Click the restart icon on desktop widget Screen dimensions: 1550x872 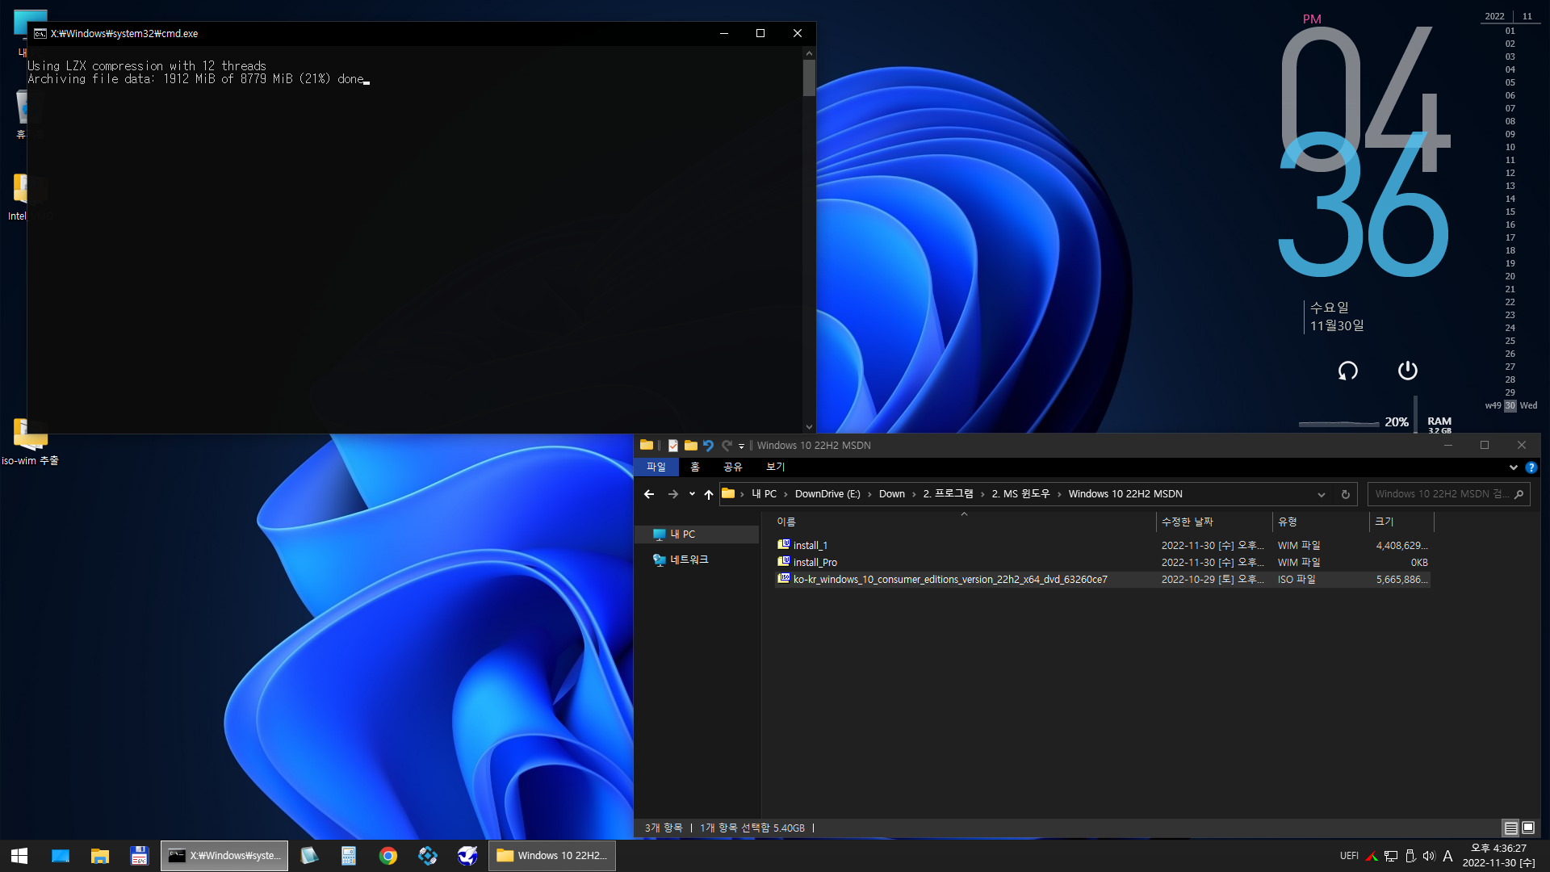tap(1348, 371)
